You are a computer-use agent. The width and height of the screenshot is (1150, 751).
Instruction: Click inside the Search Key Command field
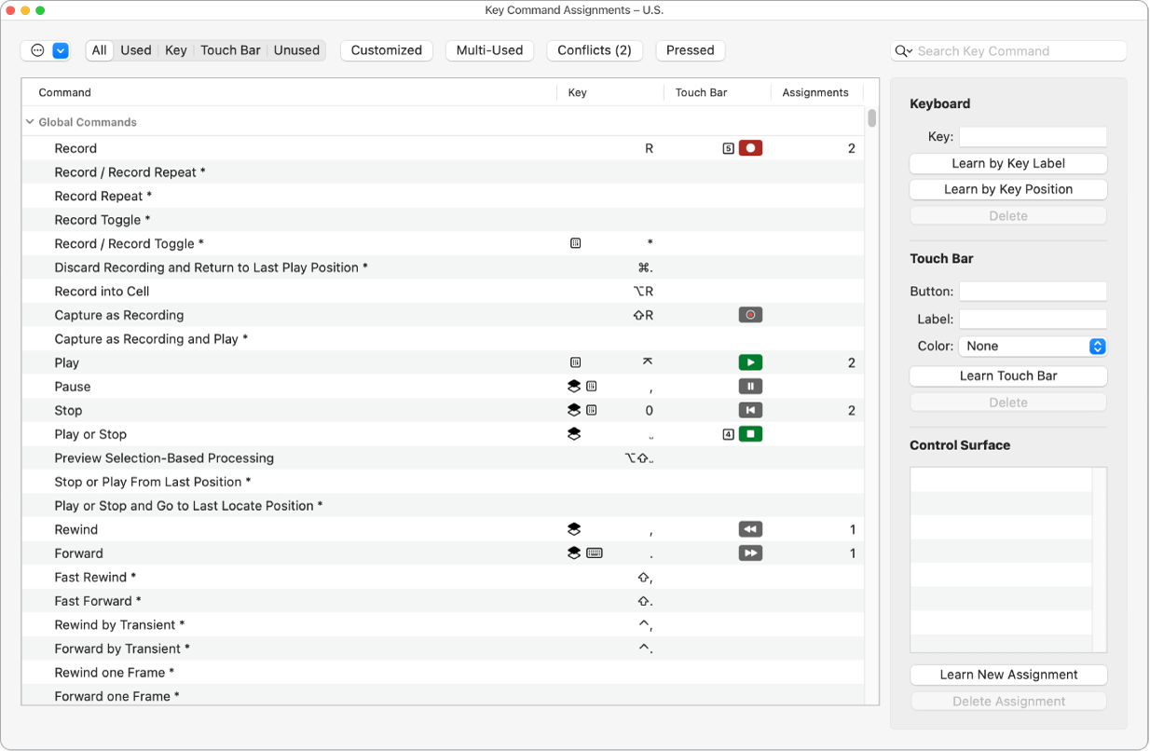tap(1007, 50)
